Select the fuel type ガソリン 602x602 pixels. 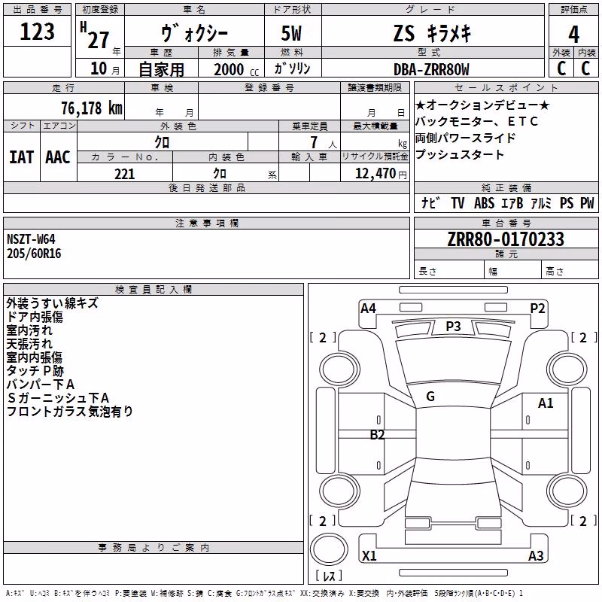coord(292,68)
